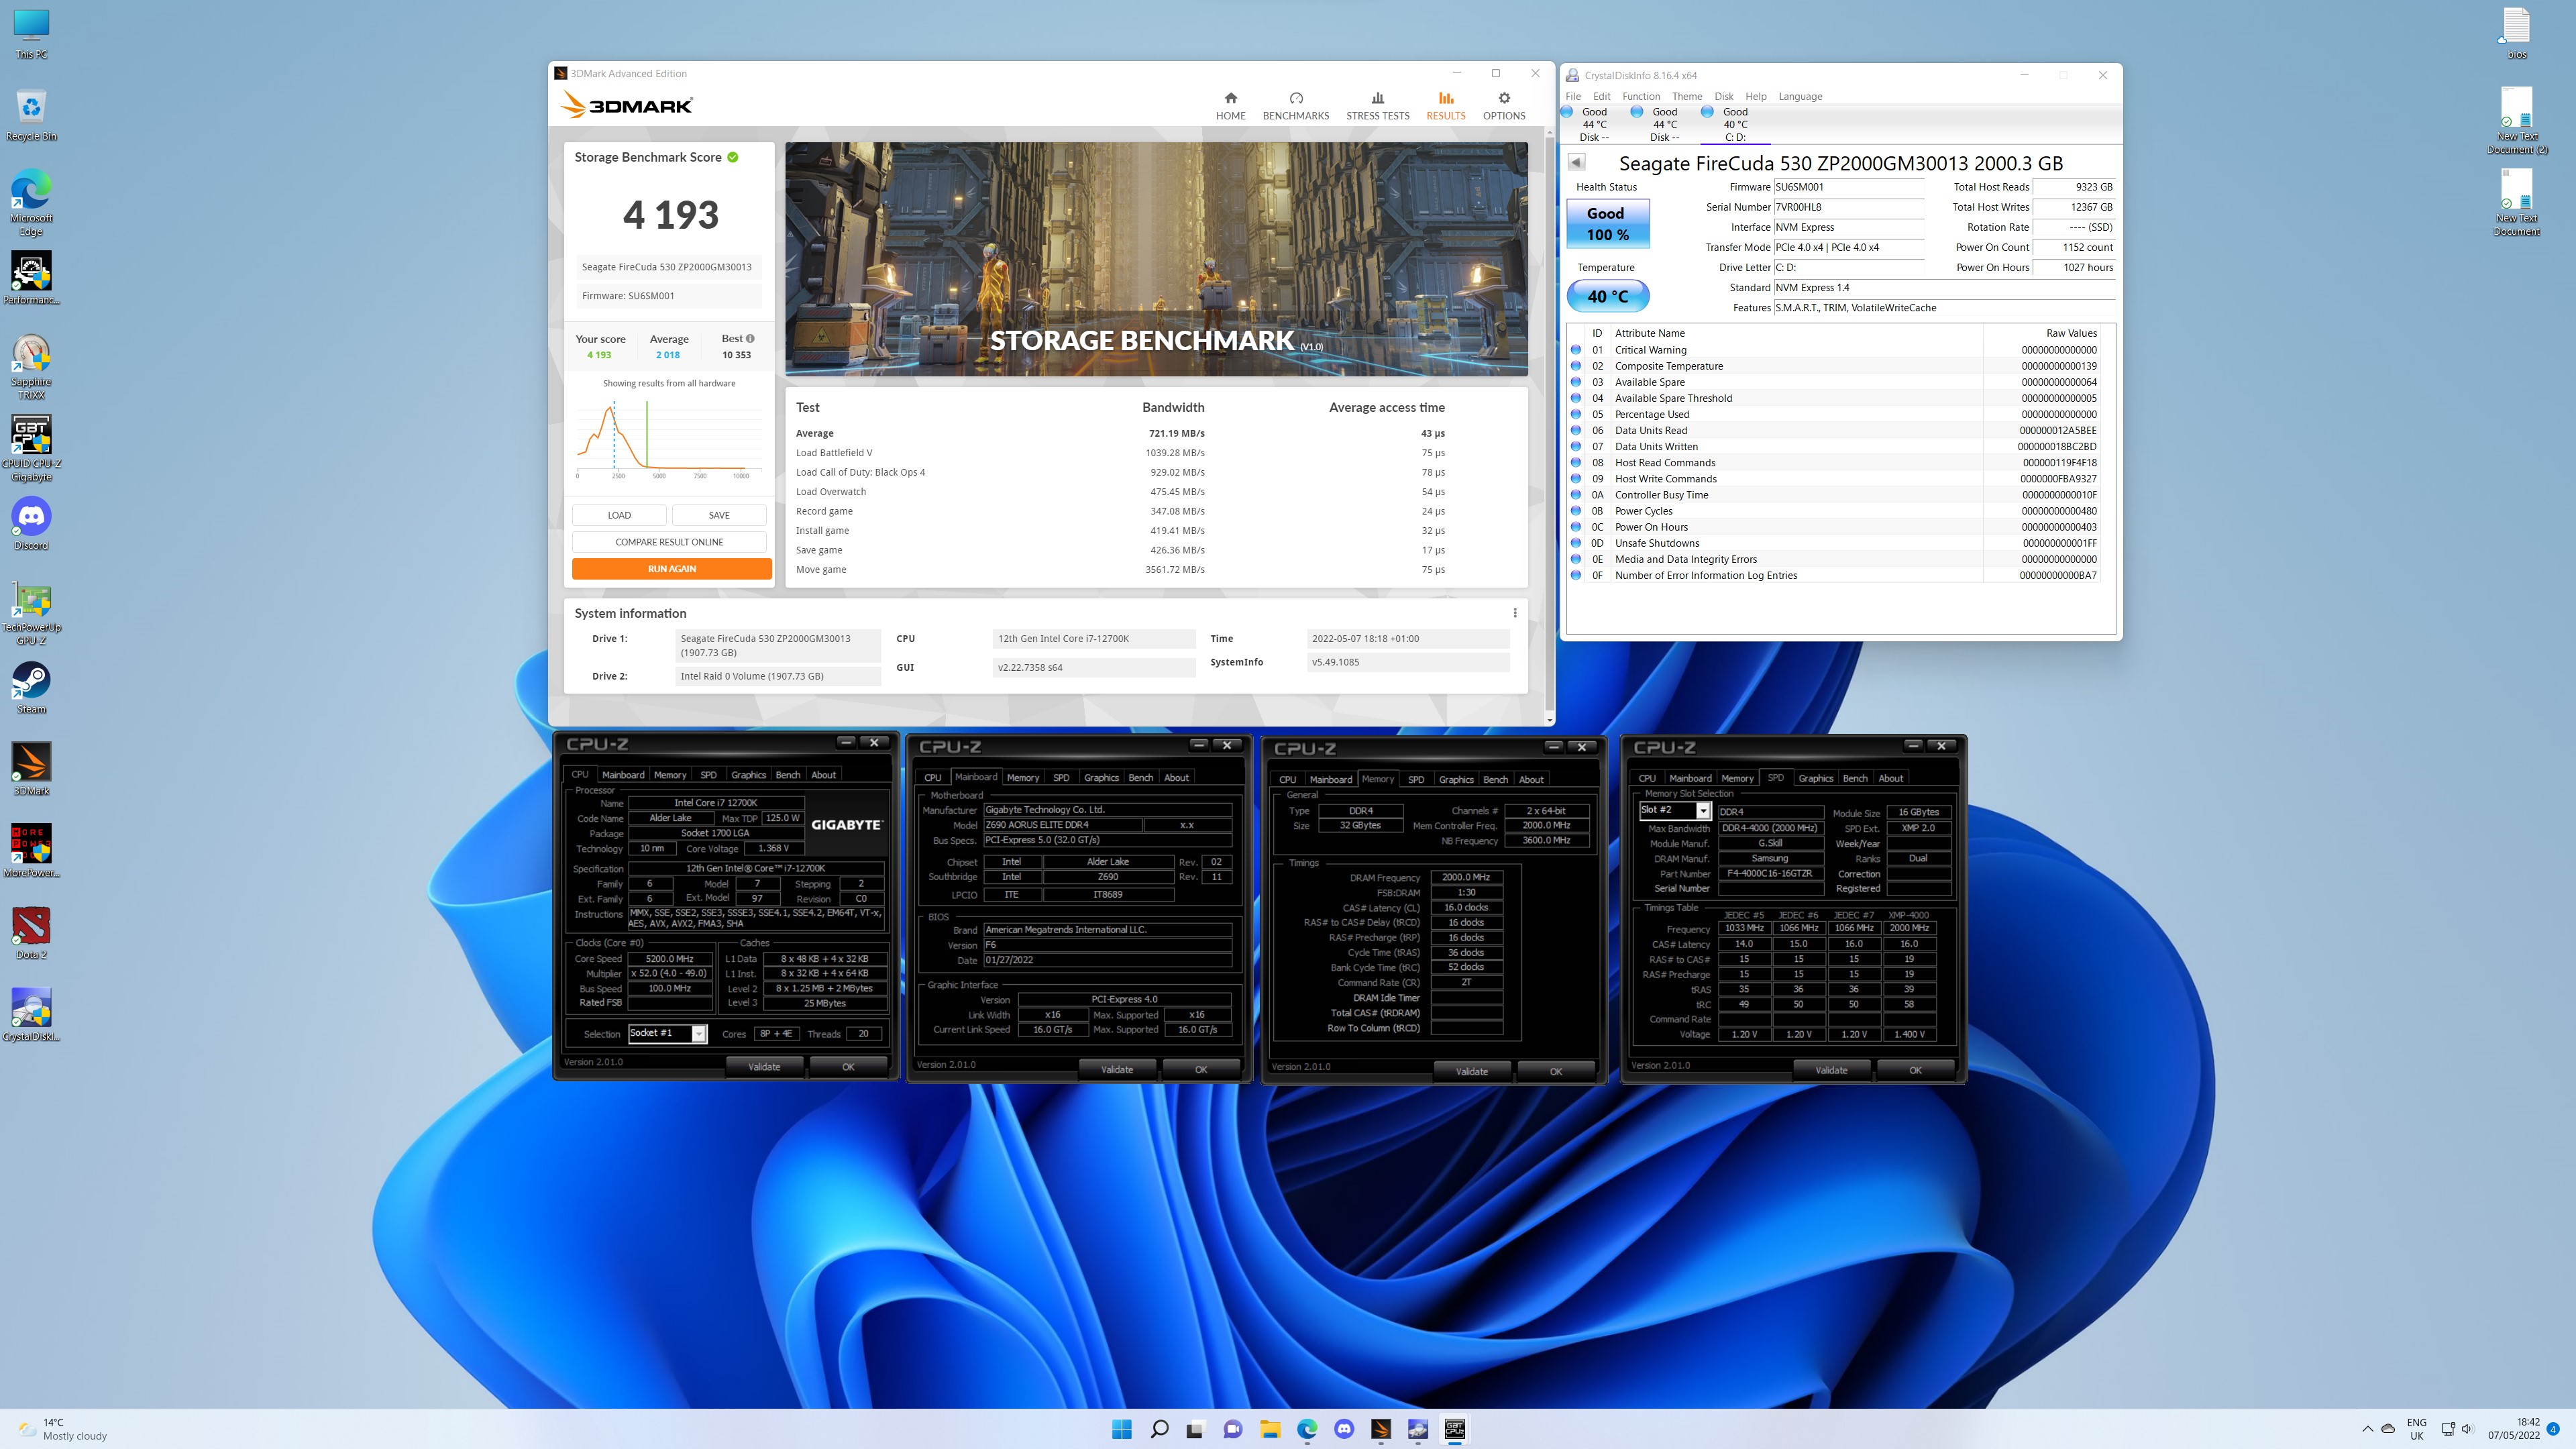Select the Power On Hours attribute row
The height and width of the screenshot is (1449, 2576).
click(x=1835, y=527)
